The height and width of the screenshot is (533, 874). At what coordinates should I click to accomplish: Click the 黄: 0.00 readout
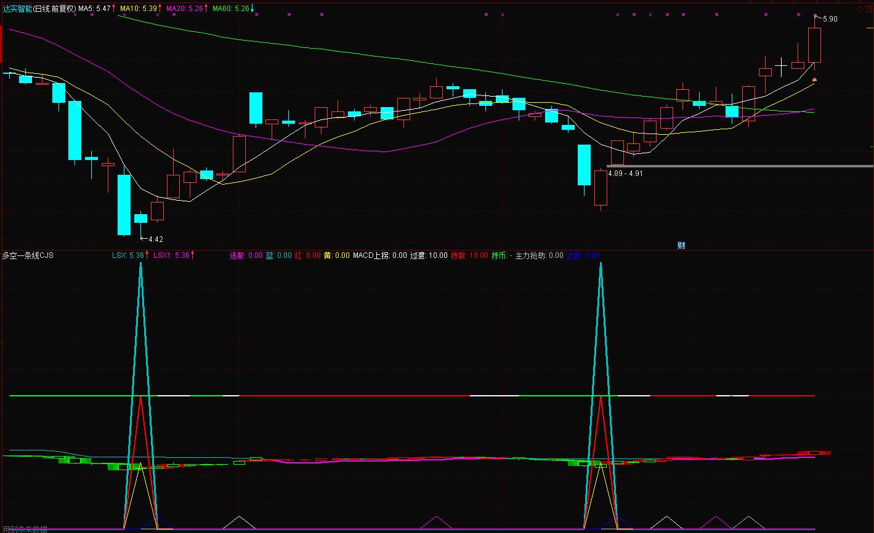point(336,255)
